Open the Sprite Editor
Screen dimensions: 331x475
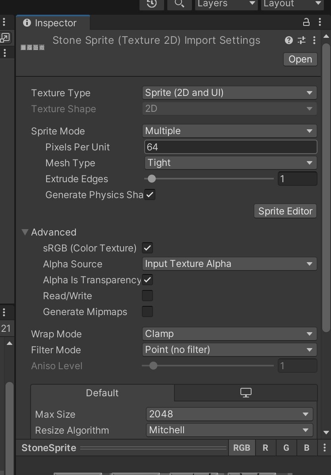pos(285,211)
